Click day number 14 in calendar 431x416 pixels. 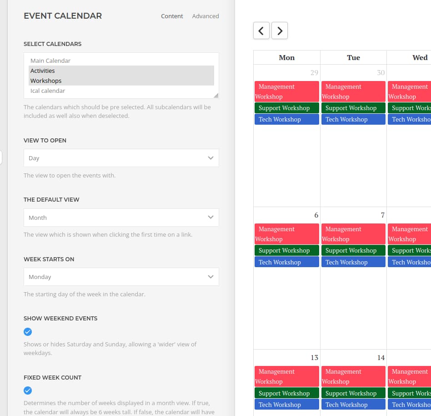click(x=381, y=358)
